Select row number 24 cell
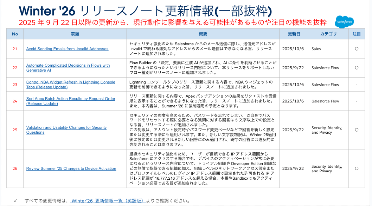Screen dimensions: 372x206 click(15, 101)
